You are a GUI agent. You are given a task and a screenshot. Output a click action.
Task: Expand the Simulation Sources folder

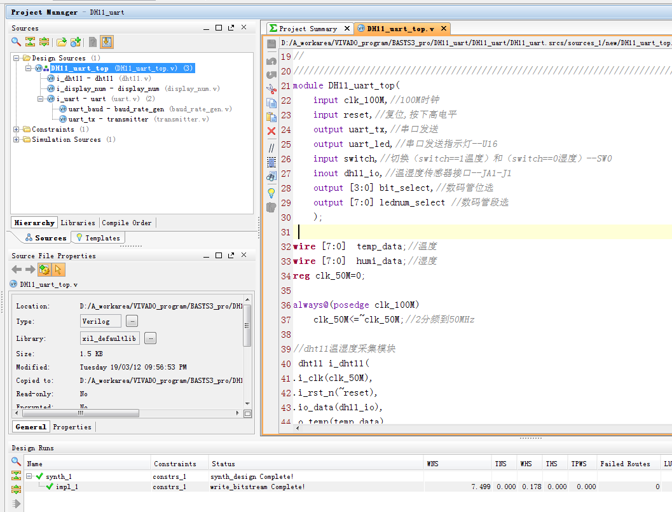pos(17,140)
